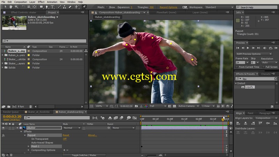Select the Eraser tool
Screen dimensions: 279x157
tap(70, 7)
